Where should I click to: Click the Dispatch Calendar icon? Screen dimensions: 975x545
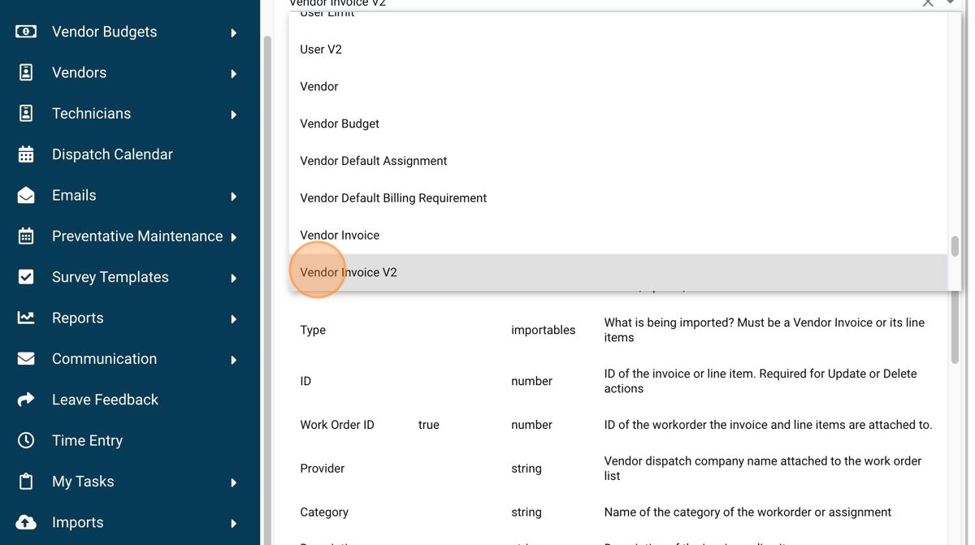coord(26,154)
